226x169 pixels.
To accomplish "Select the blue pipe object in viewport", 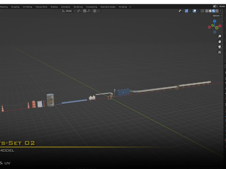I will click(x=74, y=101).
